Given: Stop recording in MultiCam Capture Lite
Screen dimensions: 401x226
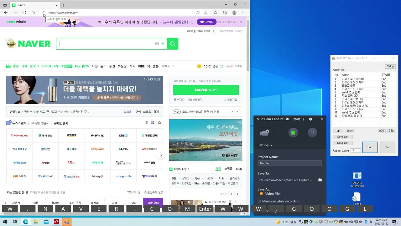Looking at the screenshot, I should point(293,133).
